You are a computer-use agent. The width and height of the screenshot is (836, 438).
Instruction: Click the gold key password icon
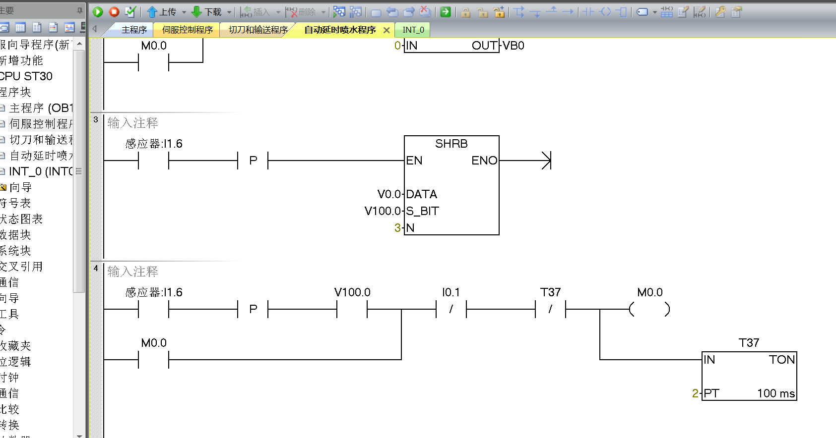pyautogui.click(x=720, y=12)
